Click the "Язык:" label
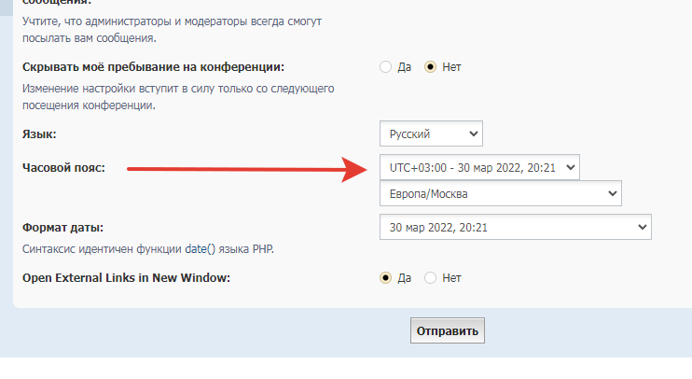This screenshot has height=379, width=692. [x=39, y=134]
